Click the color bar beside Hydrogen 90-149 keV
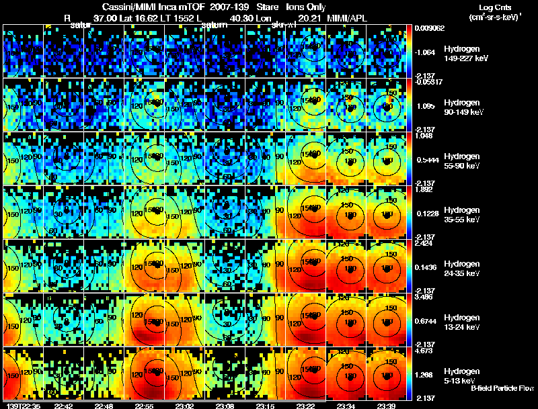Screen dimensions: 538x409 [409, 105]
